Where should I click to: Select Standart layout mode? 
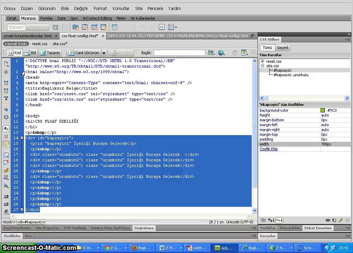click(x=16, y=27)
